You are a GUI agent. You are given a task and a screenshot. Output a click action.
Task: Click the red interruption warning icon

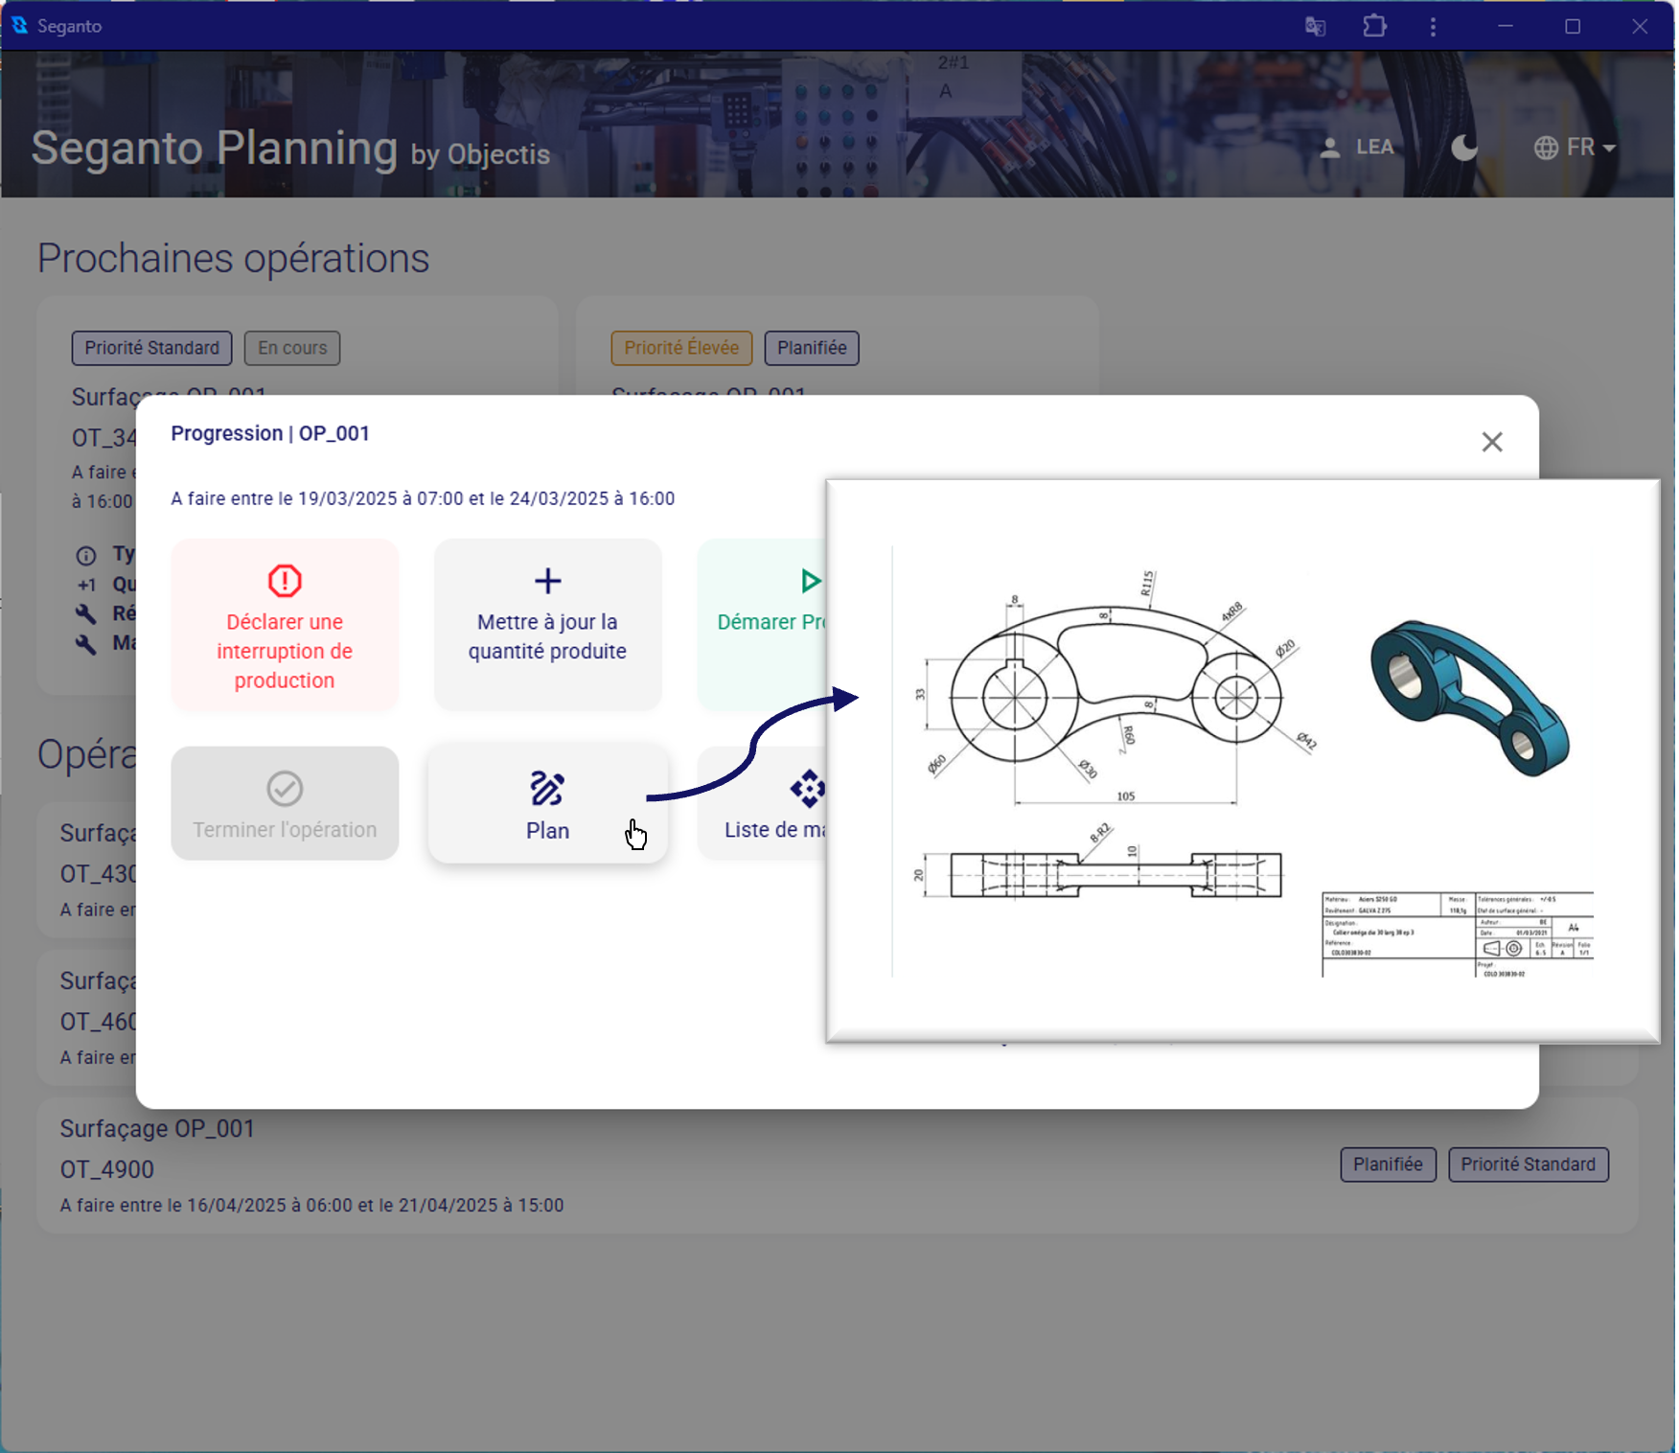[x=285, y=581]
